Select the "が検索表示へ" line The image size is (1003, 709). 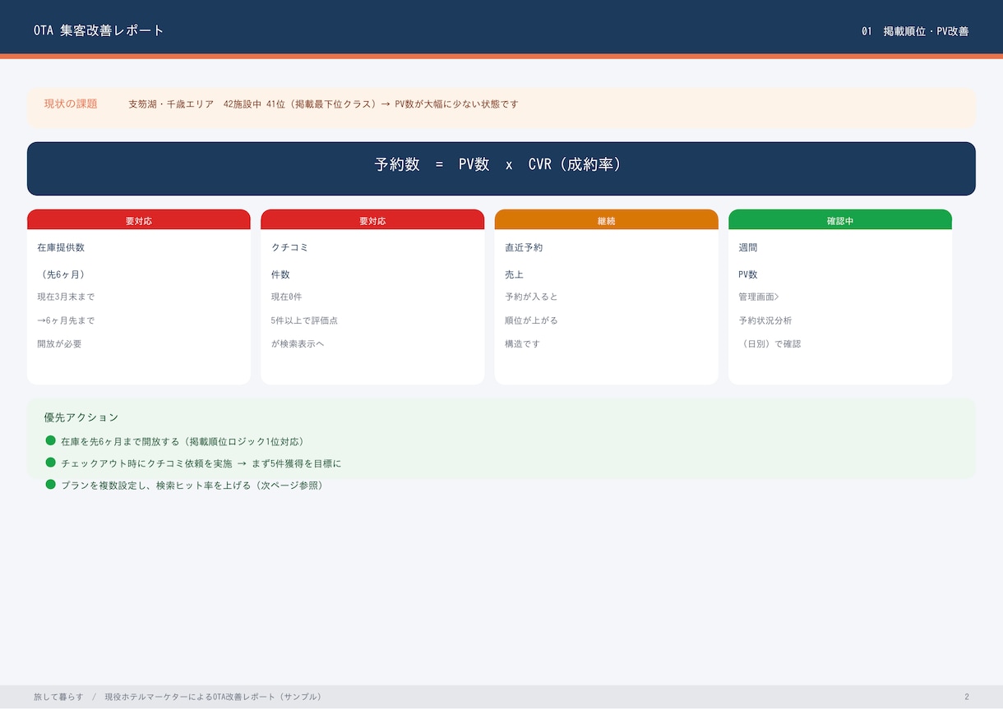coord(298,343)
